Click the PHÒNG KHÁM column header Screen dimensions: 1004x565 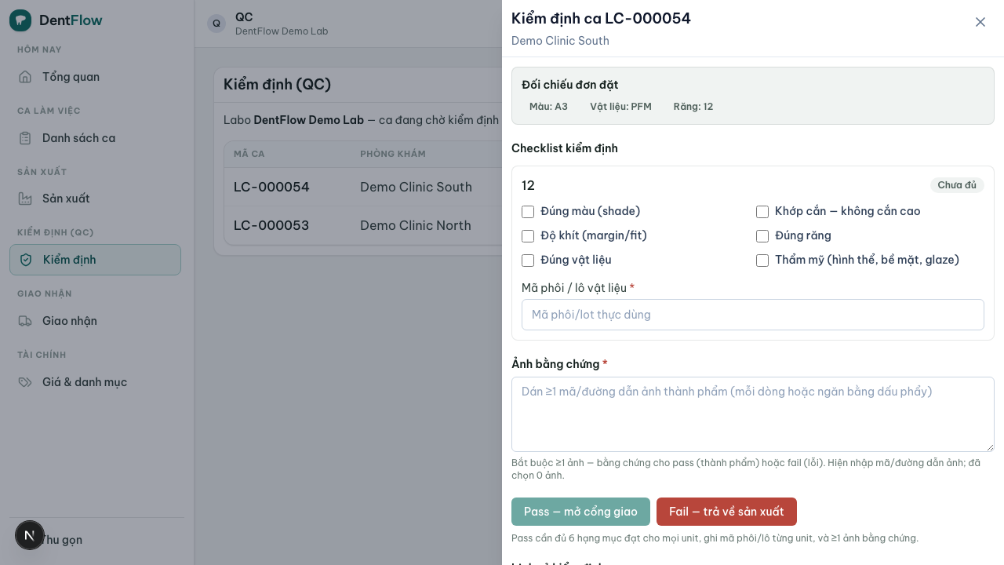(393, 154)
